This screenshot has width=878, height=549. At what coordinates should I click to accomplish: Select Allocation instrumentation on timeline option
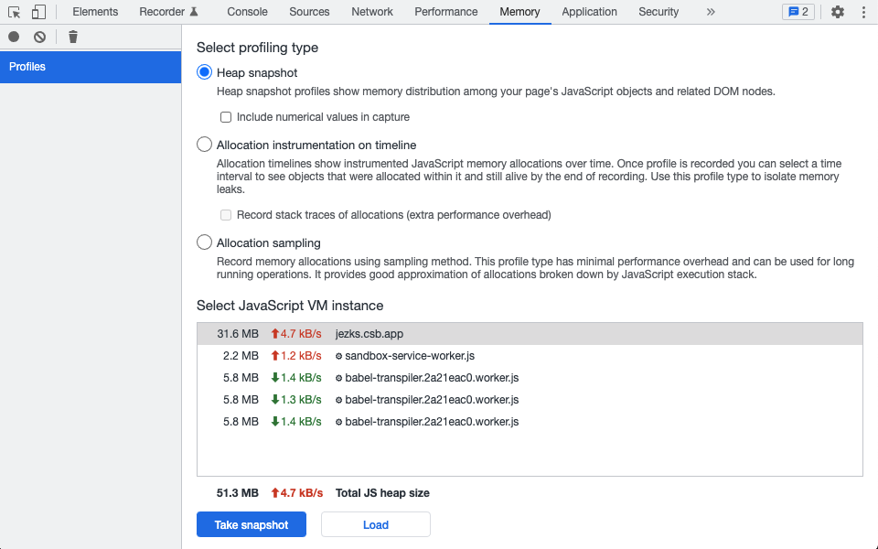[205, 145]
